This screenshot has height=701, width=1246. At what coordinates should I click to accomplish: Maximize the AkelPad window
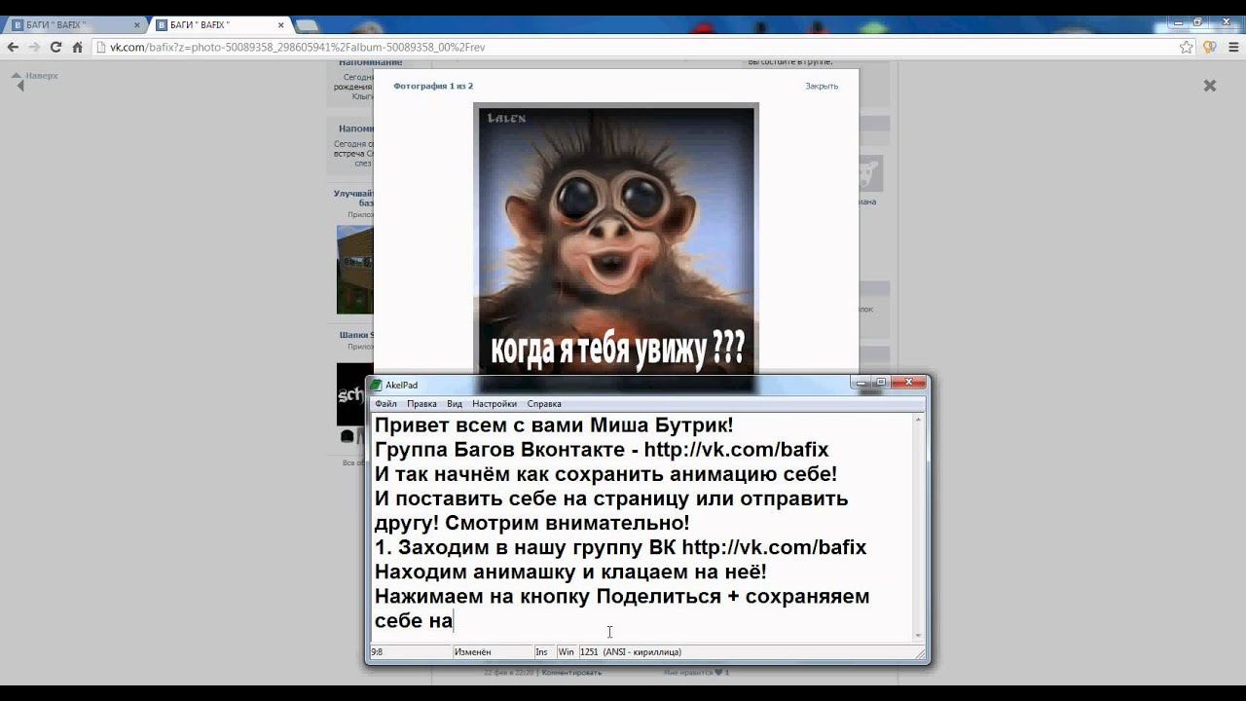coord(881,383)
